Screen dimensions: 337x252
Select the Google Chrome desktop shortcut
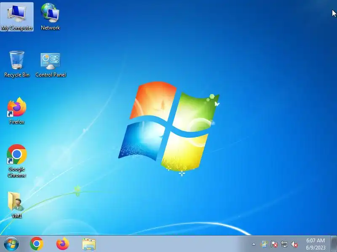(17, 161)
